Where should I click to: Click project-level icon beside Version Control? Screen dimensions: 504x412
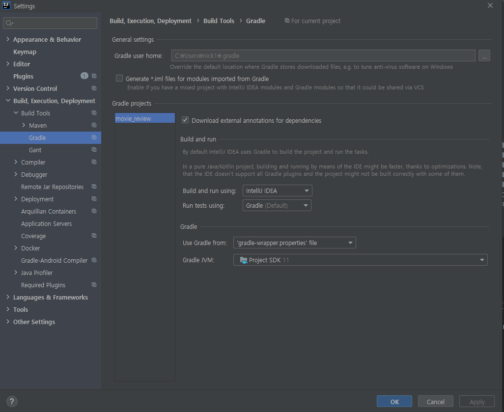[94, 88]
